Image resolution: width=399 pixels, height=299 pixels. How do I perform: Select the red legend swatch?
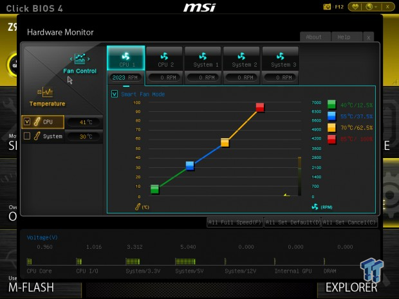(x=331, y=140)
